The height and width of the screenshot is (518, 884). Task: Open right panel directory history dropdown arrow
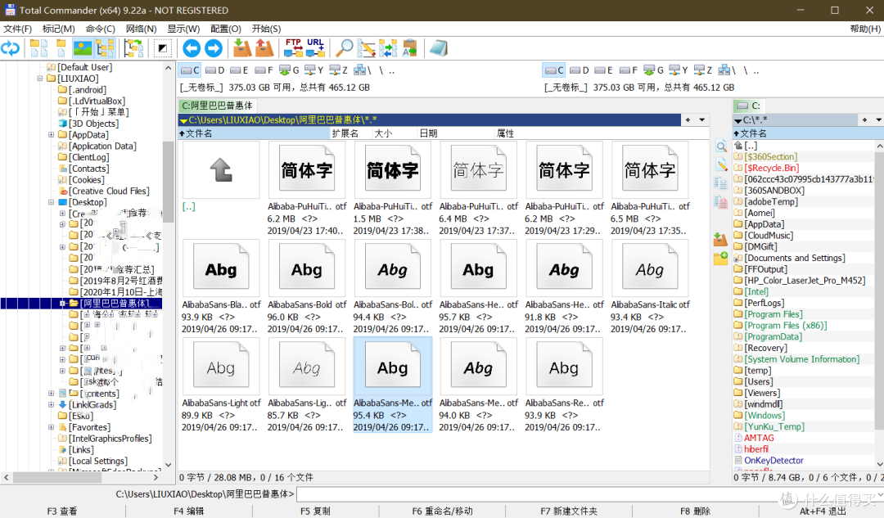pos(878,119)
